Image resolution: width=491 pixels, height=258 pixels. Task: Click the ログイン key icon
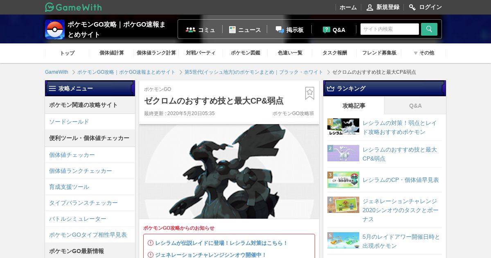coord(412,7)
